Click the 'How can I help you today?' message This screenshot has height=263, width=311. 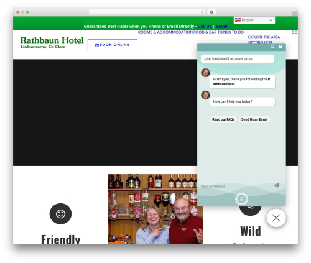click(242, 101)
